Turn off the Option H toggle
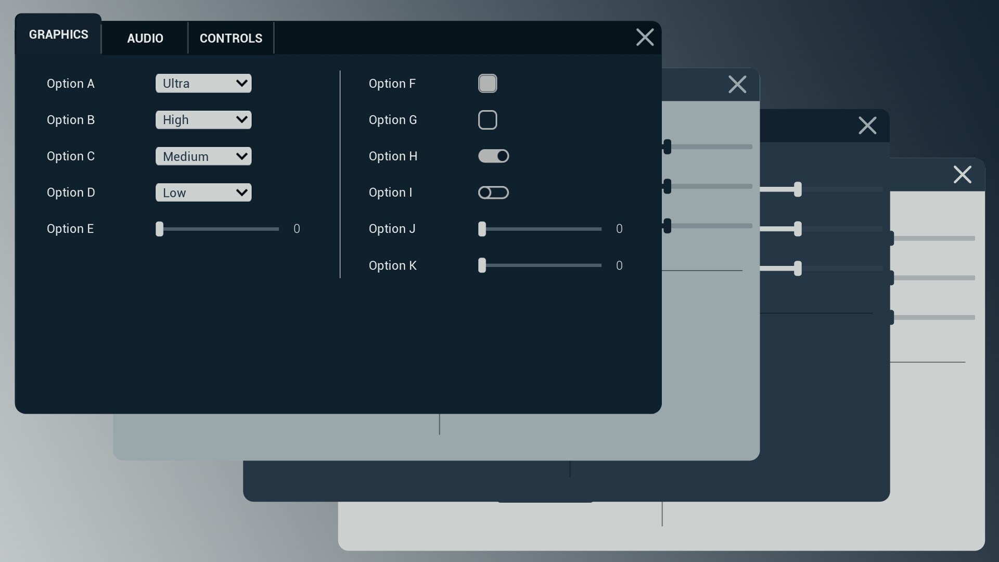 tap(493, 156)
